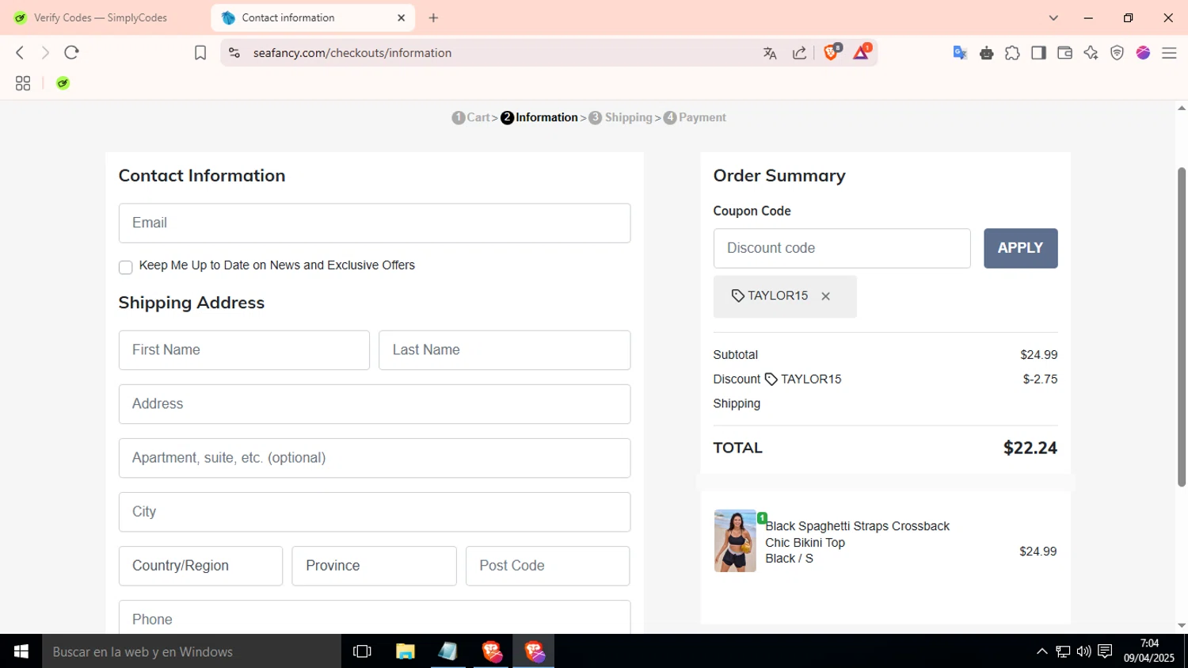Click the page vertical scrollbar
1188x668 pixels.
point(1182,326)
